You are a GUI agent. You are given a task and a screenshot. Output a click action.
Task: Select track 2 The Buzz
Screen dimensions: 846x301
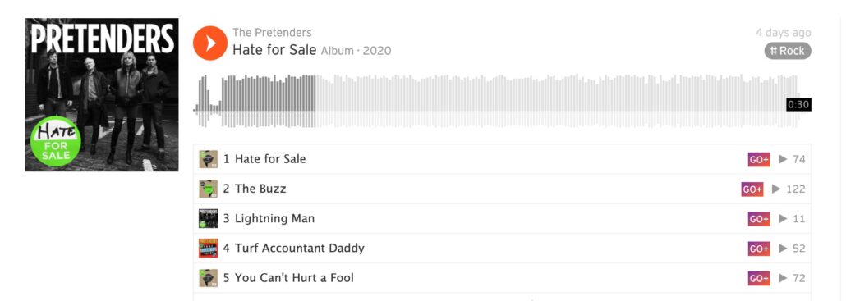502,189
